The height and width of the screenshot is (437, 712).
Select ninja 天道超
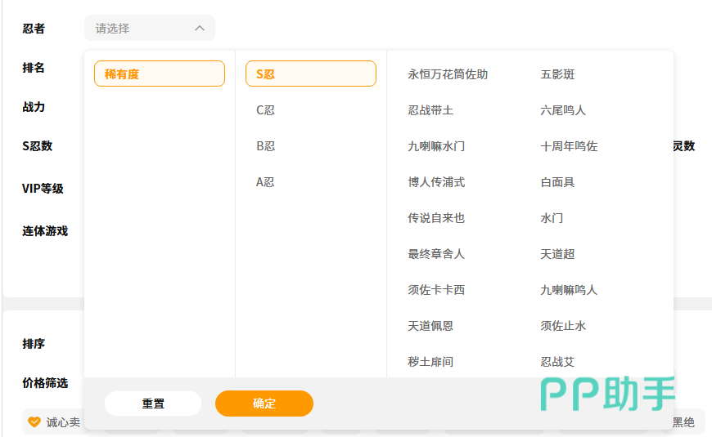557,254
